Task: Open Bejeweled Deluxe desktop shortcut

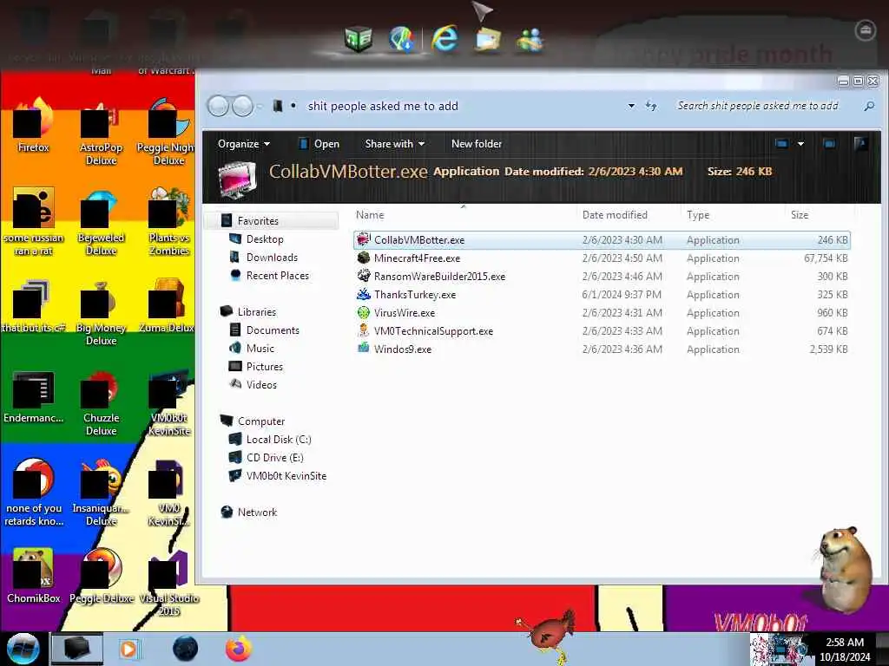Action: coord(101,221)
